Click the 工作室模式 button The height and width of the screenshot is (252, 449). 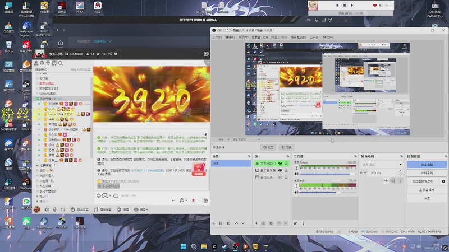(x=427, y=189)
